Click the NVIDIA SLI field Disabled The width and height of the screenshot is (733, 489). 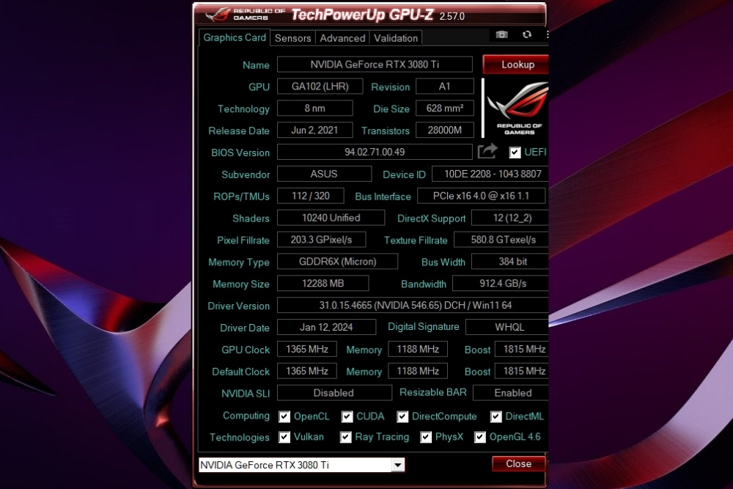(334, 393)
